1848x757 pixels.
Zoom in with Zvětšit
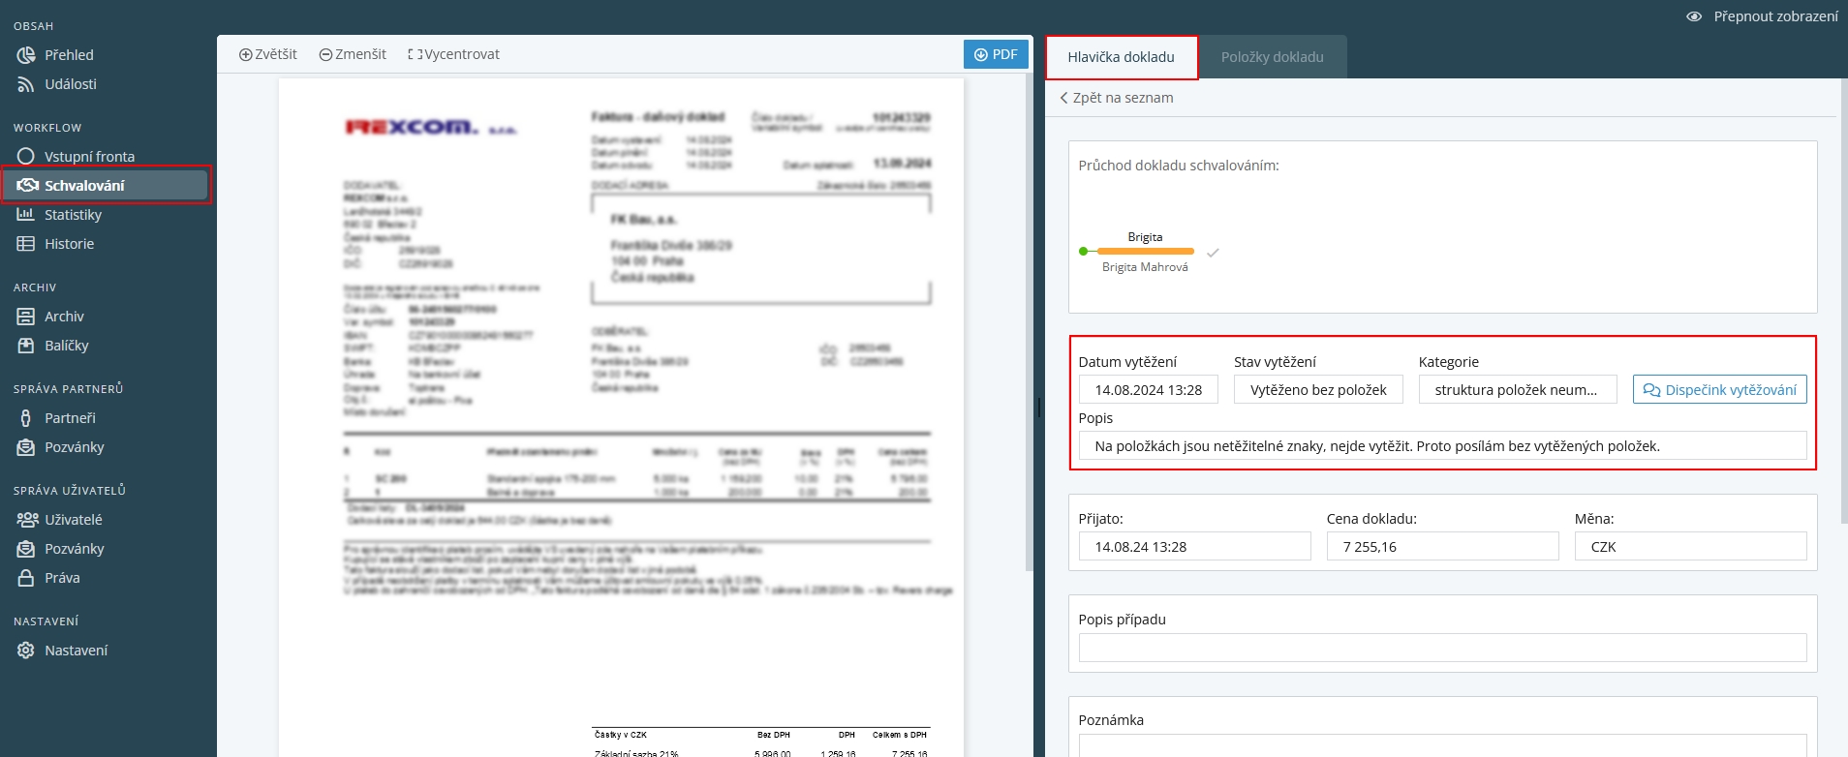click(x=268, y=54)
